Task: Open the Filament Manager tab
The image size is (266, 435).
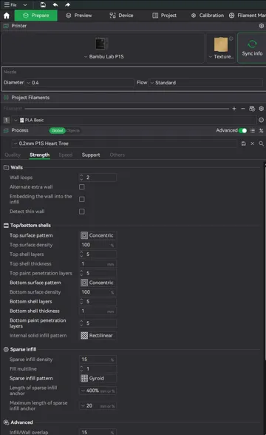Action: point(247,16)
